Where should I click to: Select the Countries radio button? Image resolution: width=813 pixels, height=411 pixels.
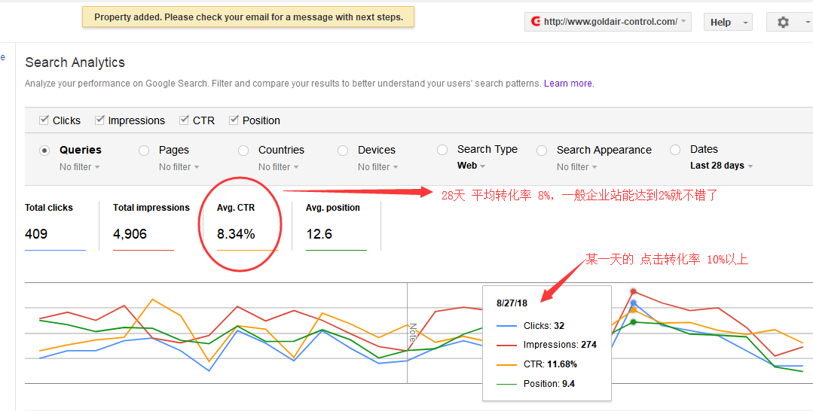[243, 151]
